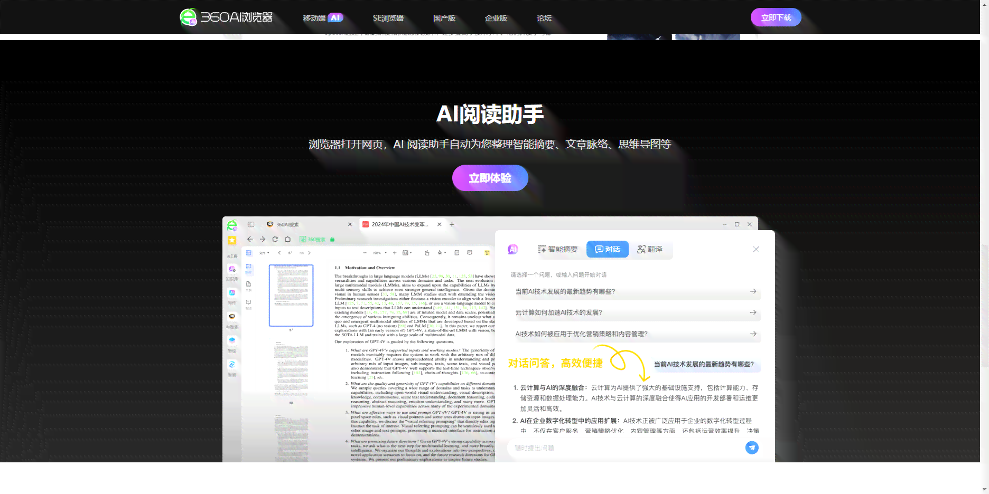The image size is (989, 494).
Task: Click the 360AI浏览器 logo in the header
Action: (226, 17)
